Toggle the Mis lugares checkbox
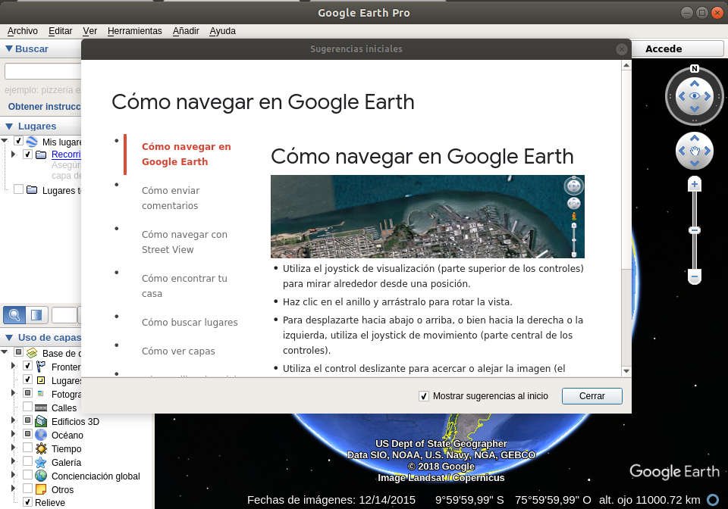728x509 pixels. coord(18,140)
